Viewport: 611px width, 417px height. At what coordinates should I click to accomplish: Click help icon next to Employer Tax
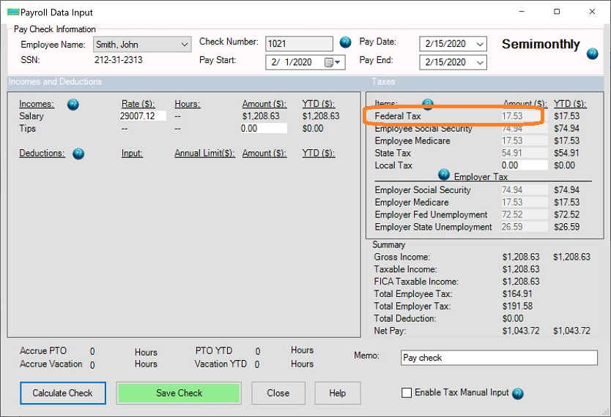(x=444, y=175)
